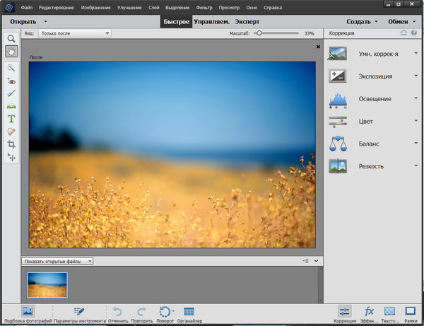This screenshot has width=424, height=326.
Task: Select the Straighten level tool
Action: 11,106
